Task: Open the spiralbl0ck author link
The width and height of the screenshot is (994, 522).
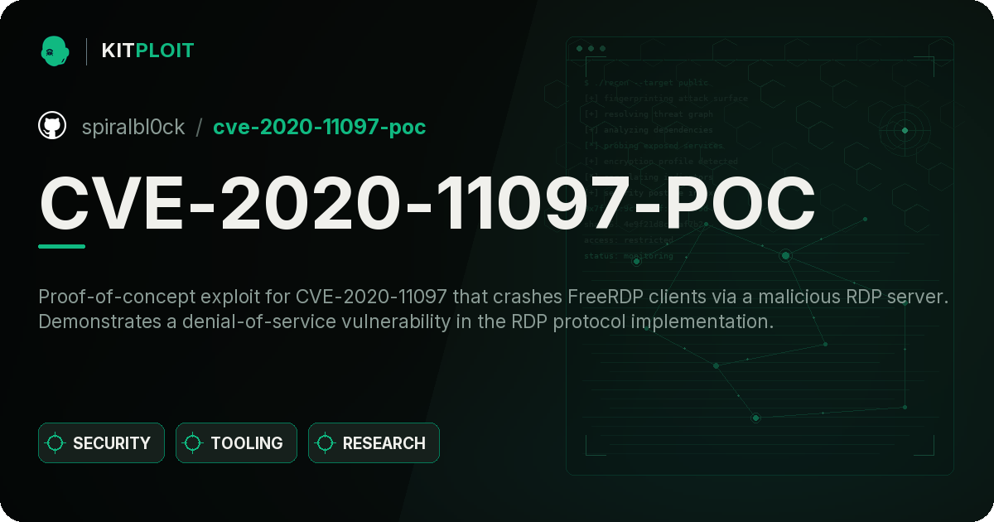Action: tap(133, 127)
